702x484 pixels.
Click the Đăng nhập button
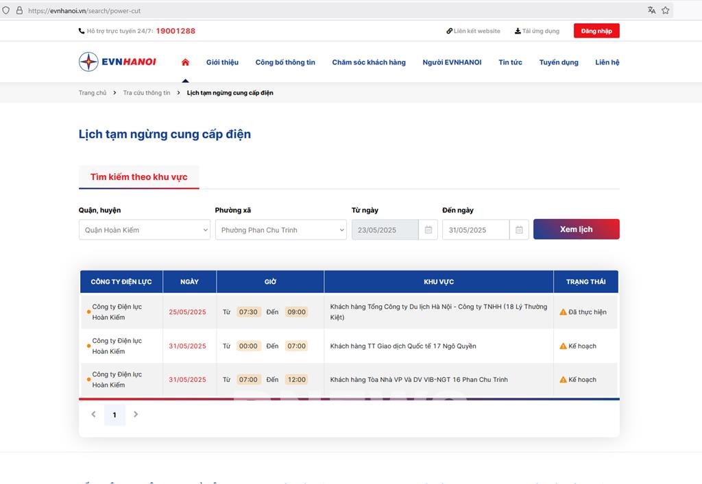[596, 31]
